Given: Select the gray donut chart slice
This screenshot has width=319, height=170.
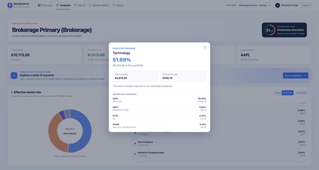Looking at the screenshot, I should click(x=67, y=113).
